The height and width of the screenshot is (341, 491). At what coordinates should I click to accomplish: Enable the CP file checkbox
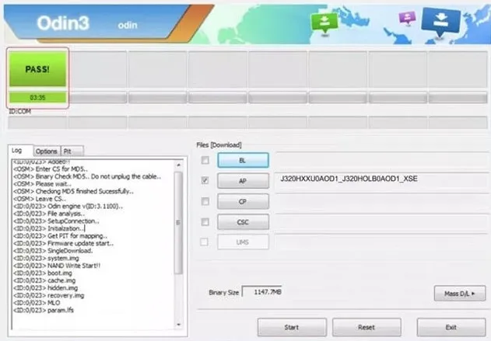pos(205,201)
